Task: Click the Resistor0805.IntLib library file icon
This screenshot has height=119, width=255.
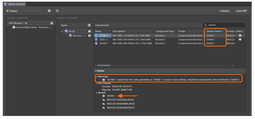Action: pos(14,27)
